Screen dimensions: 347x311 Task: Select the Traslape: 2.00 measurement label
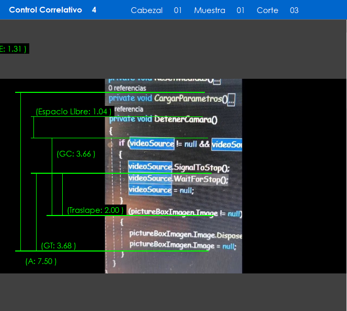96,210
